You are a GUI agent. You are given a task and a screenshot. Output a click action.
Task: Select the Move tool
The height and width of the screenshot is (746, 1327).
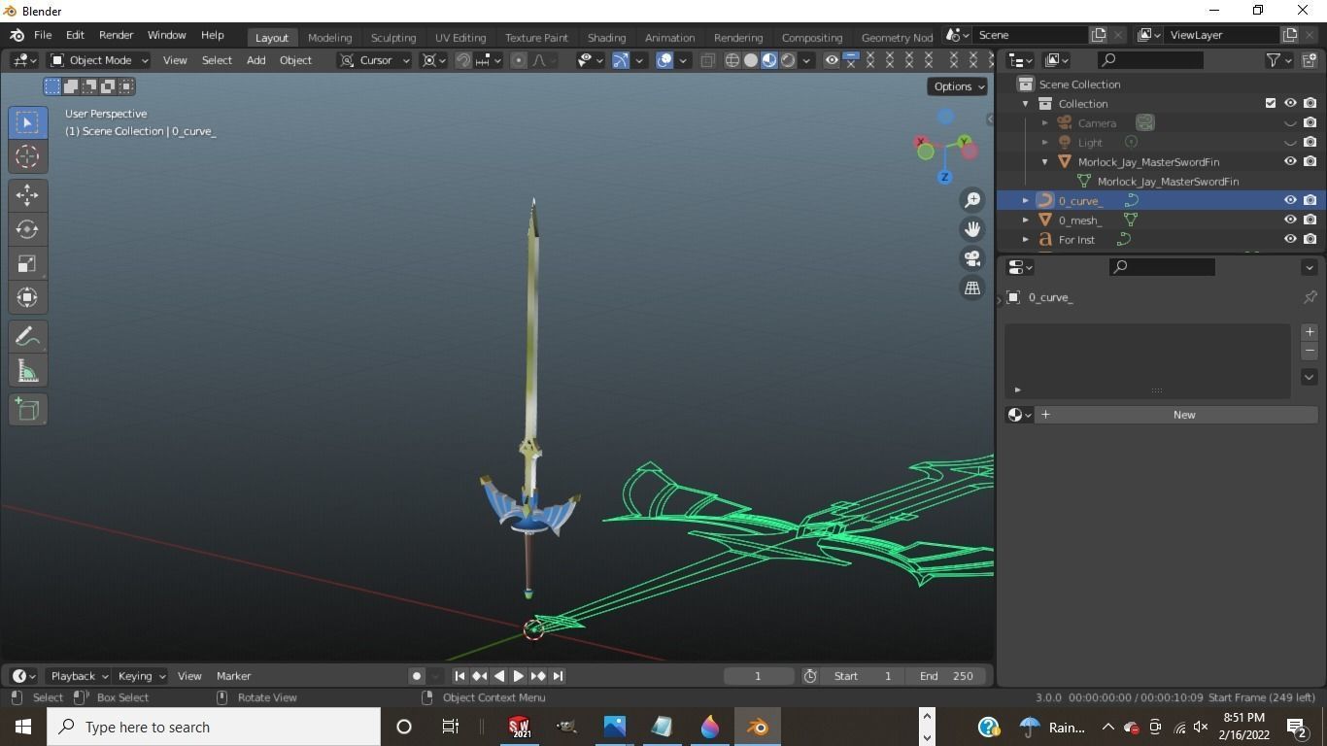27,195
